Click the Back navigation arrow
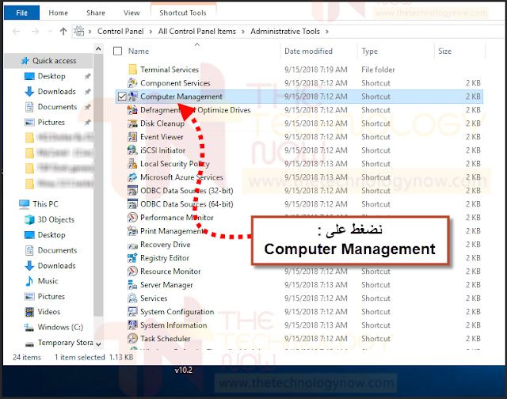The width and height of the screenshot is (507, 399). tap(16, 32)
